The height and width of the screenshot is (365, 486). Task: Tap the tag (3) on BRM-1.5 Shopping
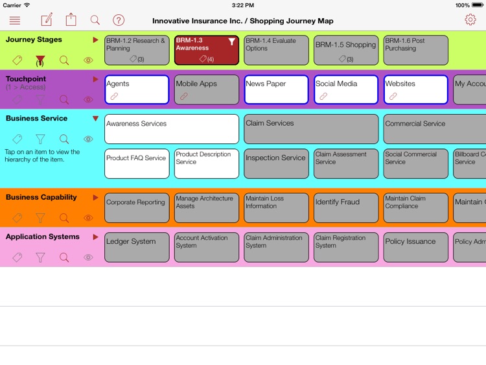point(346,58)
